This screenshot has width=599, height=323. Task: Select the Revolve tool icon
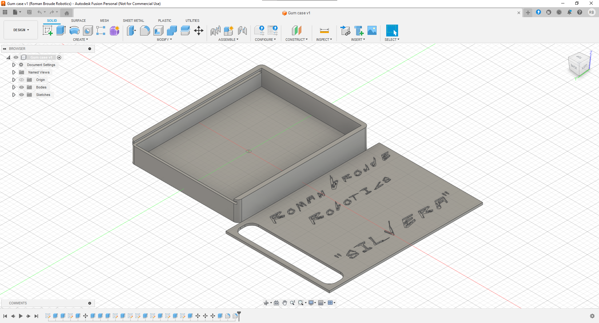point(74,31)
